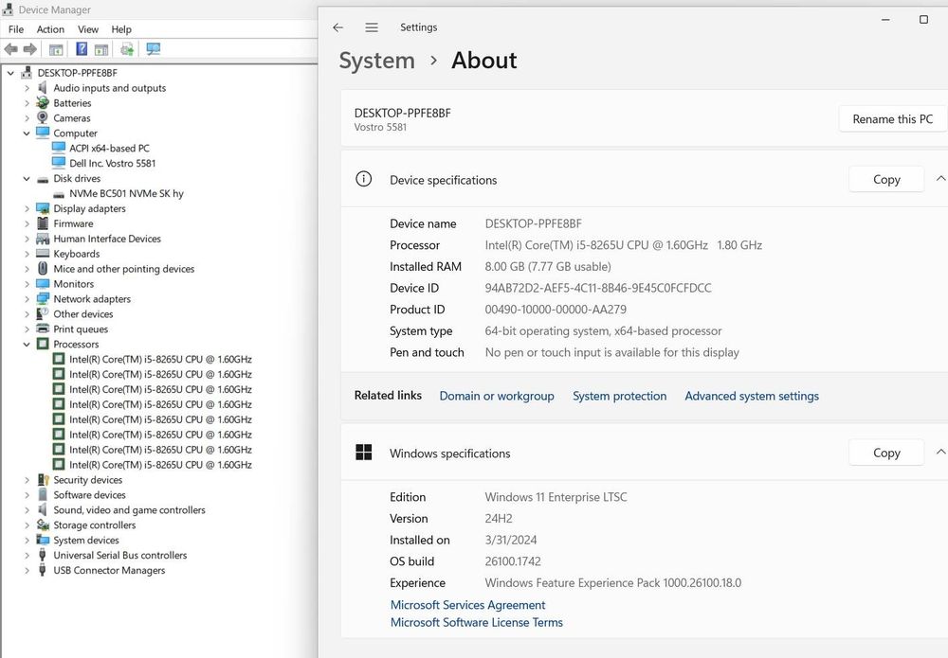The image size is (948, 658).
Task: Click the Device specifications info icon
Action: tap(363, 179)
